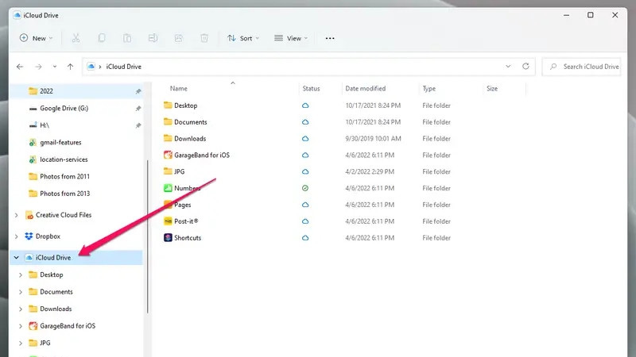Click the GarageBand for iOS folder icon in file list

[x=168, y=155]
